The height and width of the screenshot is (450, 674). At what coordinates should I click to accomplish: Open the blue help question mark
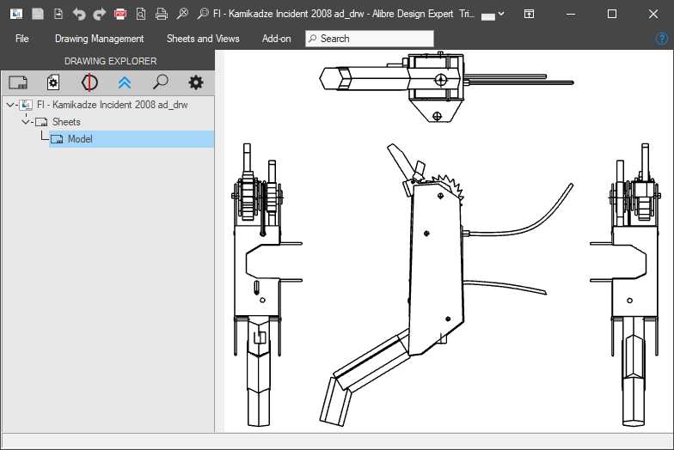click(661, 39)
